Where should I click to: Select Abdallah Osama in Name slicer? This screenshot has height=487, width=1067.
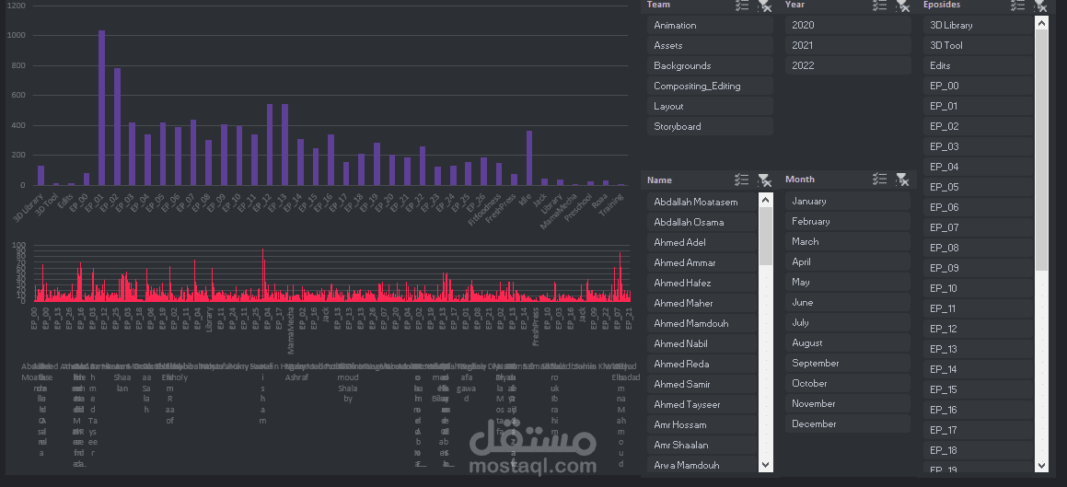pyautogui.click(x=702, y=223)
